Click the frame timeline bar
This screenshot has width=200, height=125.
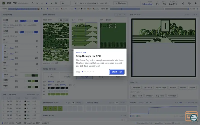24,9
